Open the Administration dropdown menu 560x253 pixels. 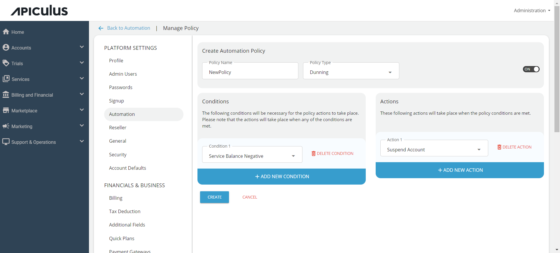click(x=532, y=10)
